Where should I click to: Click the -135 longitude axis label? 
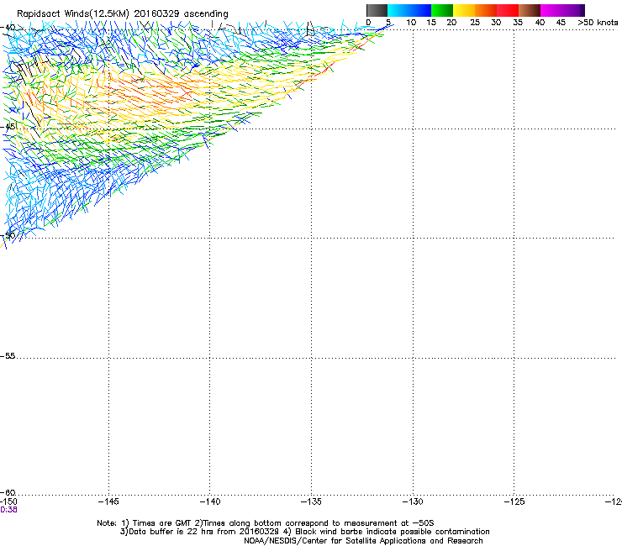pyautogui.click(x=311, y=501)
